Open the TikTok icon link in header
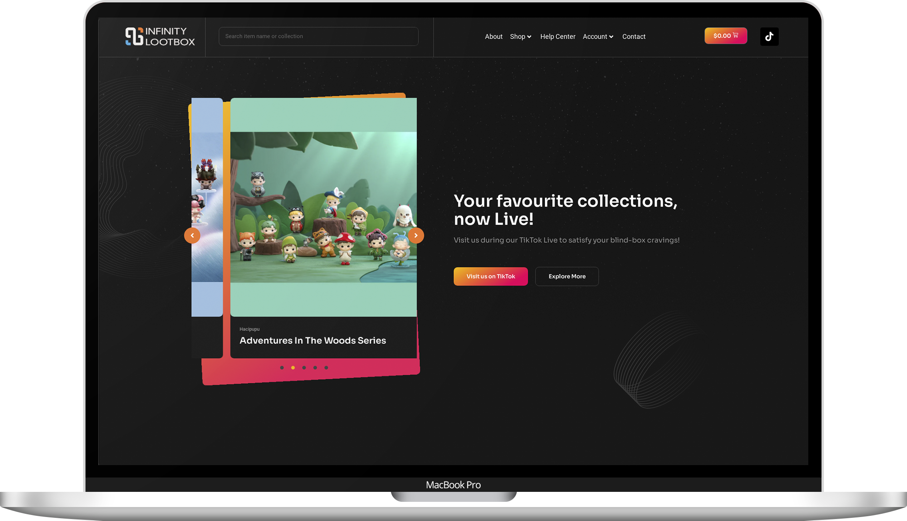 tap(769, 36)
